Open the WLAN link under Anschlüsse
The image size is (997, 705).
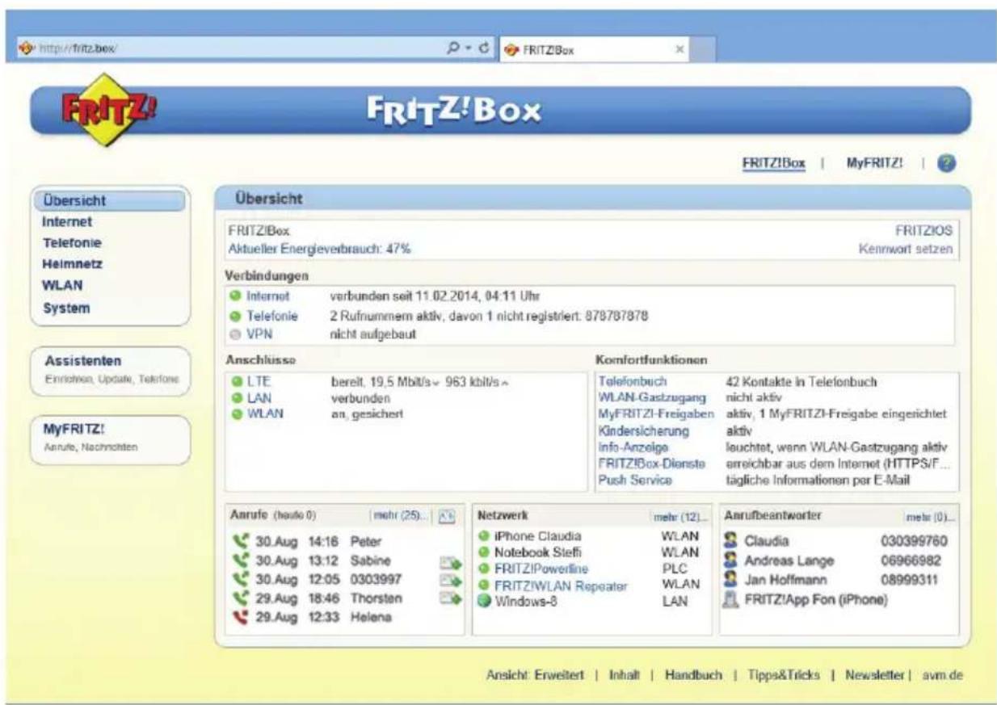click(266, 413)
